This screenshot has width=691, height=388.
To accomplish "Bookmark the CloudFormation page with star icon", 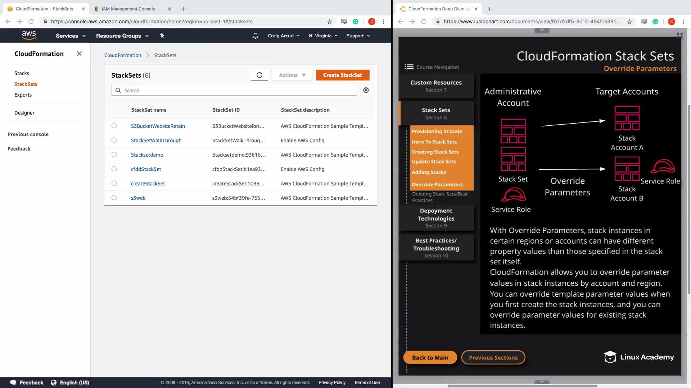I will 329,22.
